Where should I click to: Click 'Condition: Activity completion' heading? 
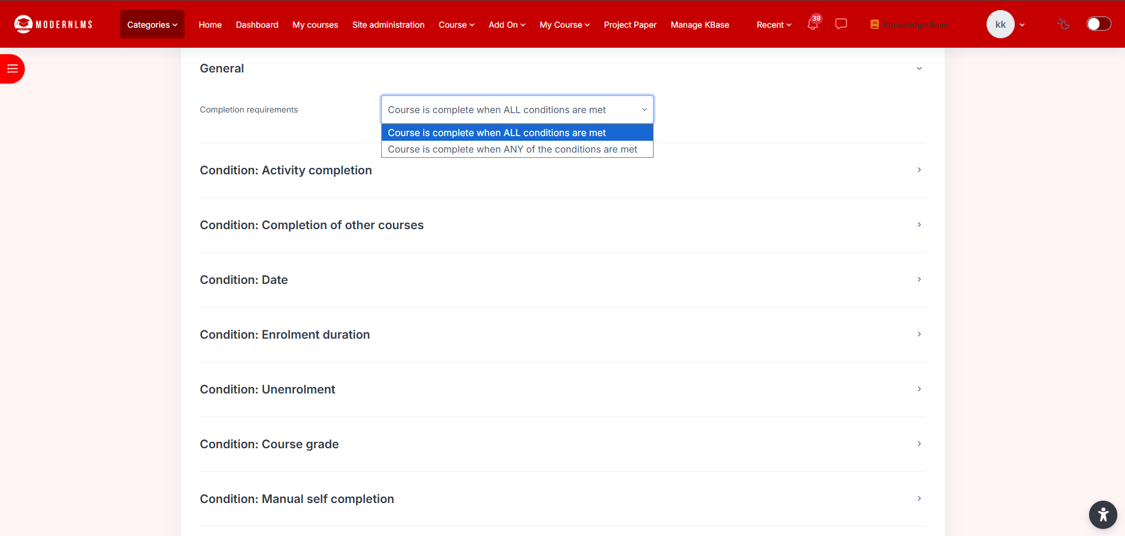click(286, 170)
